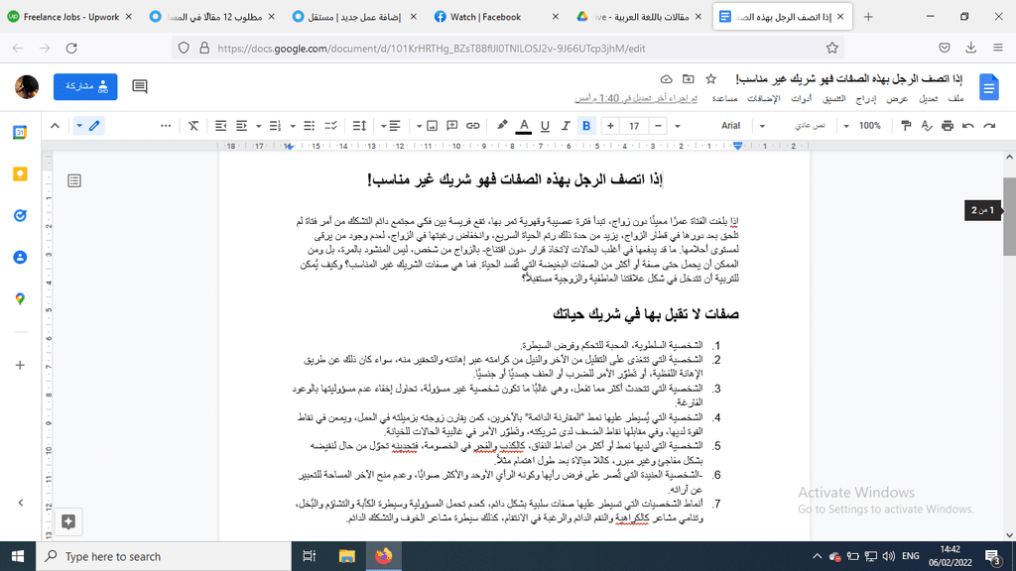Open the text color picker (A icon)
This screenshot has height=571, width=1016.
coord(524,126)
